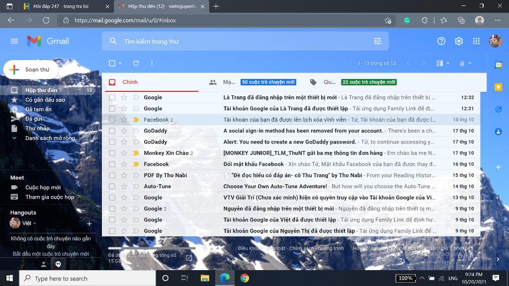Open the select dropdown arrow beside checkbox
The height and width of the screenshot is (286, 509).
[120, 63]
